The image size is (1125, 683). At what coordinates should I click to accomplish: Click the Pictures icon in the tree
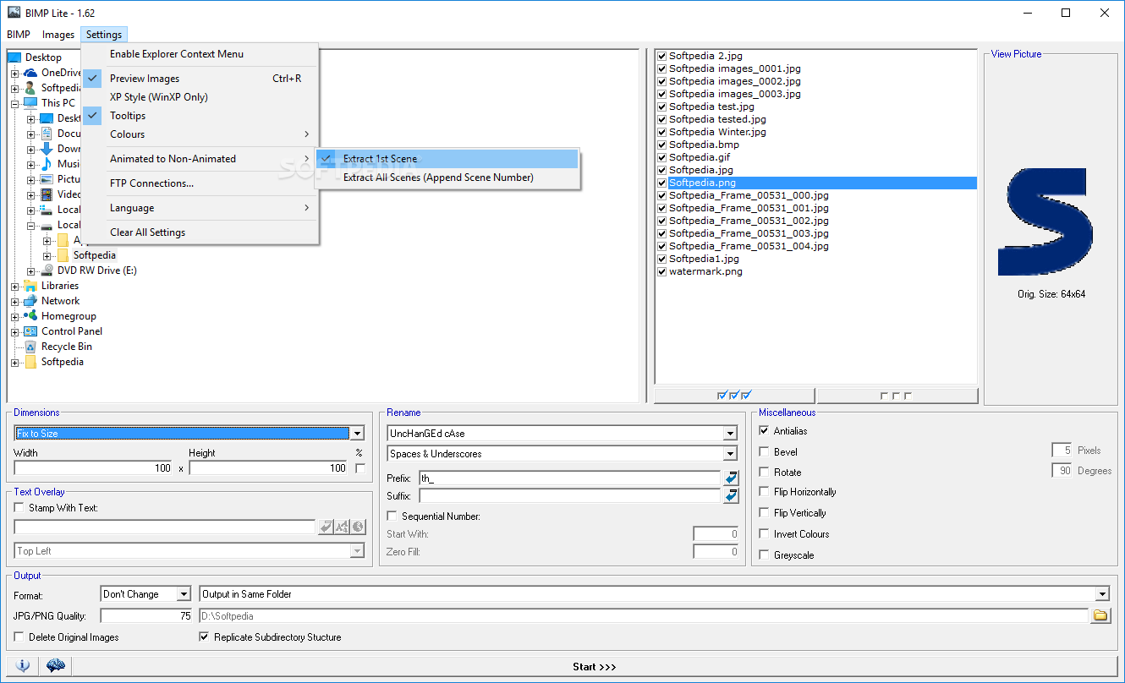(x=47, y=179)
